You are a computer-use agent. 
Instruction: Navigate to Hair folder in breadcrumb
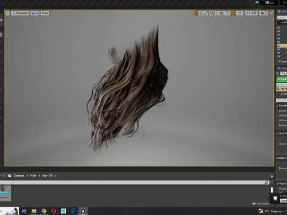33,176
